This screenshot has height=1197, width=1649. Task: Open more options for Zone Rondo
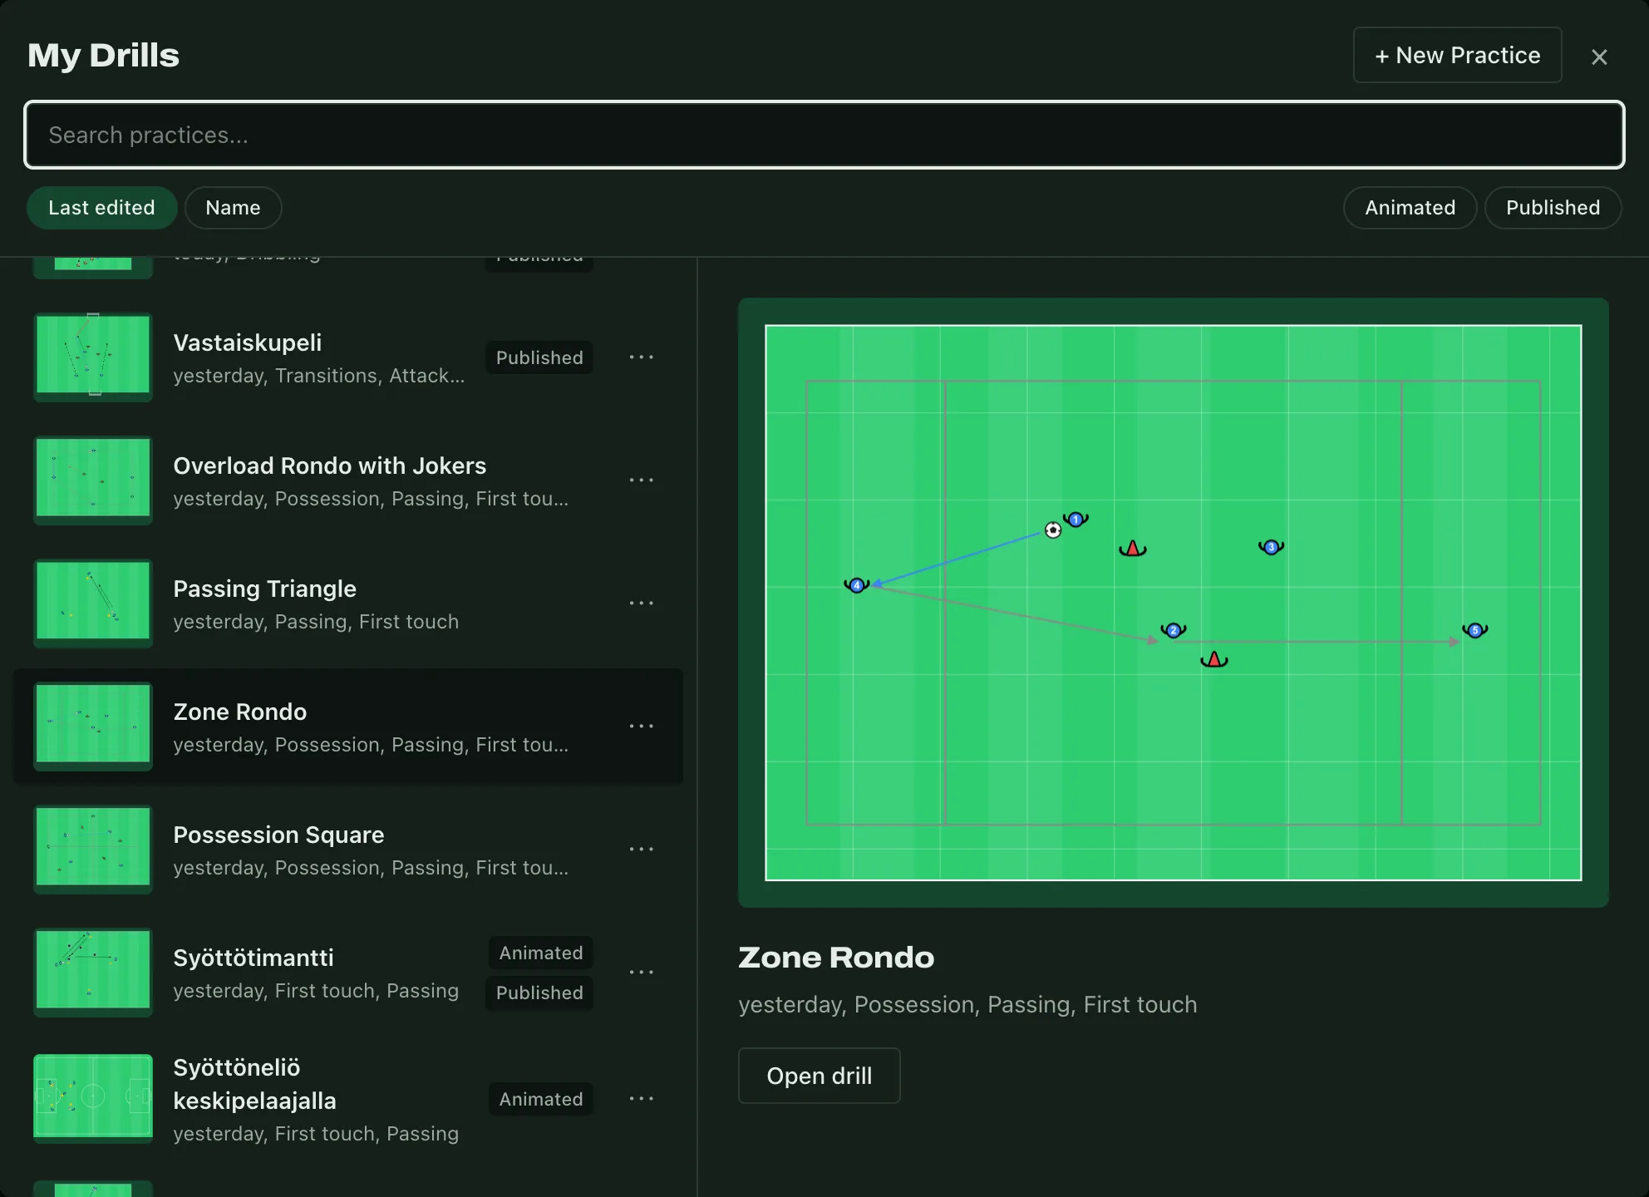click(x=641, y=727)
